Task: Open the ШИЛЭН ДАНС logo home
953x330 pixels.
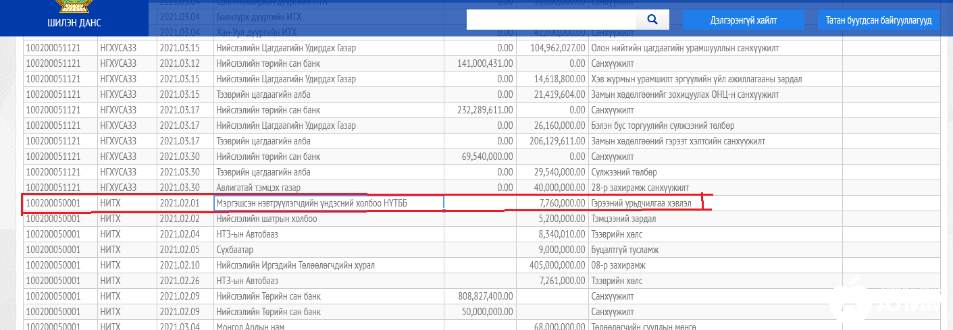Action: click(x=74, y=16)
